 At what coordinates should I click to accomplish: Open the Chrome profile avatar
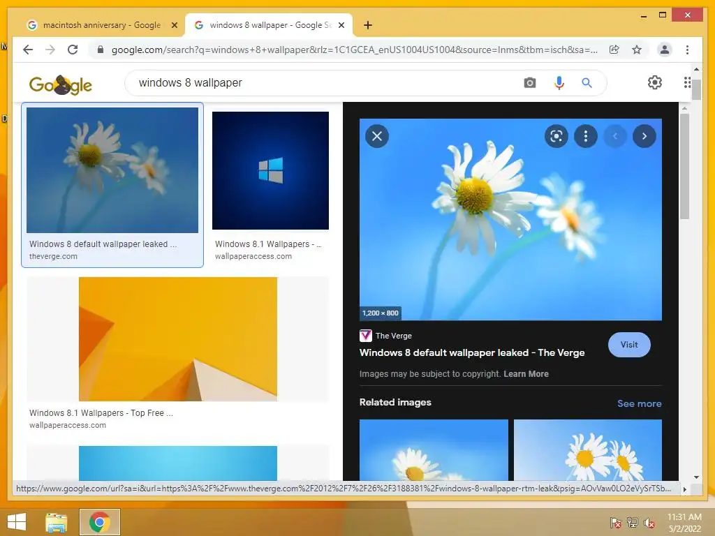click(x=665, y=50)
